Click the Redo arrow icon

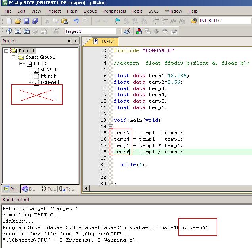coord(85,21)
